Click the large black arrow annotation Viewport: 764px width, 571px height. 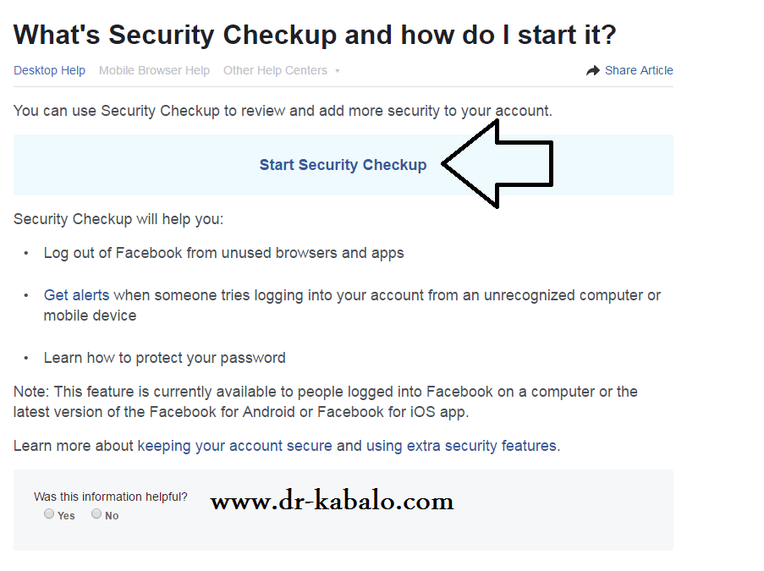[497, 164]
